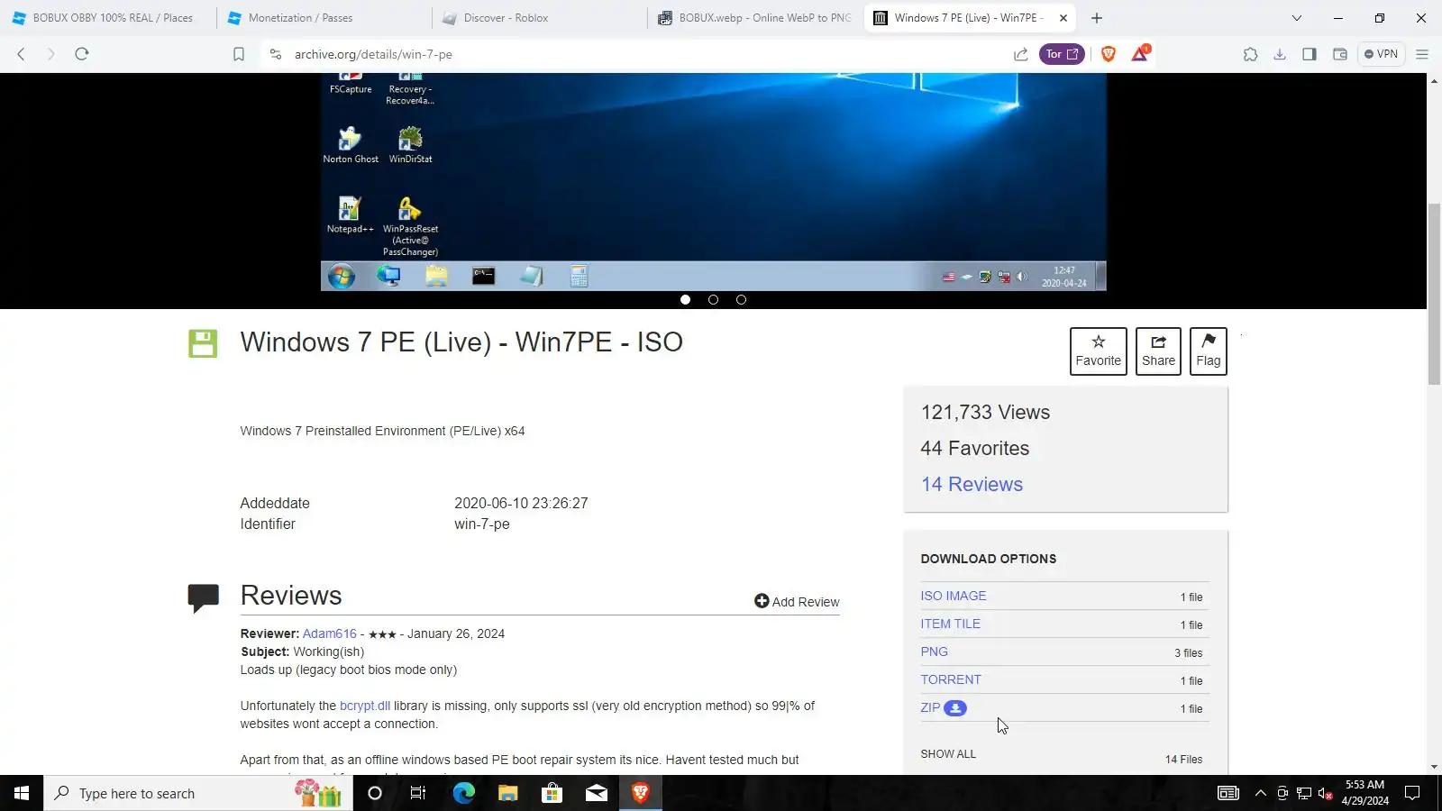Open Mail app from taskbar
The image size is (1442, 811).
coord(597,793)
